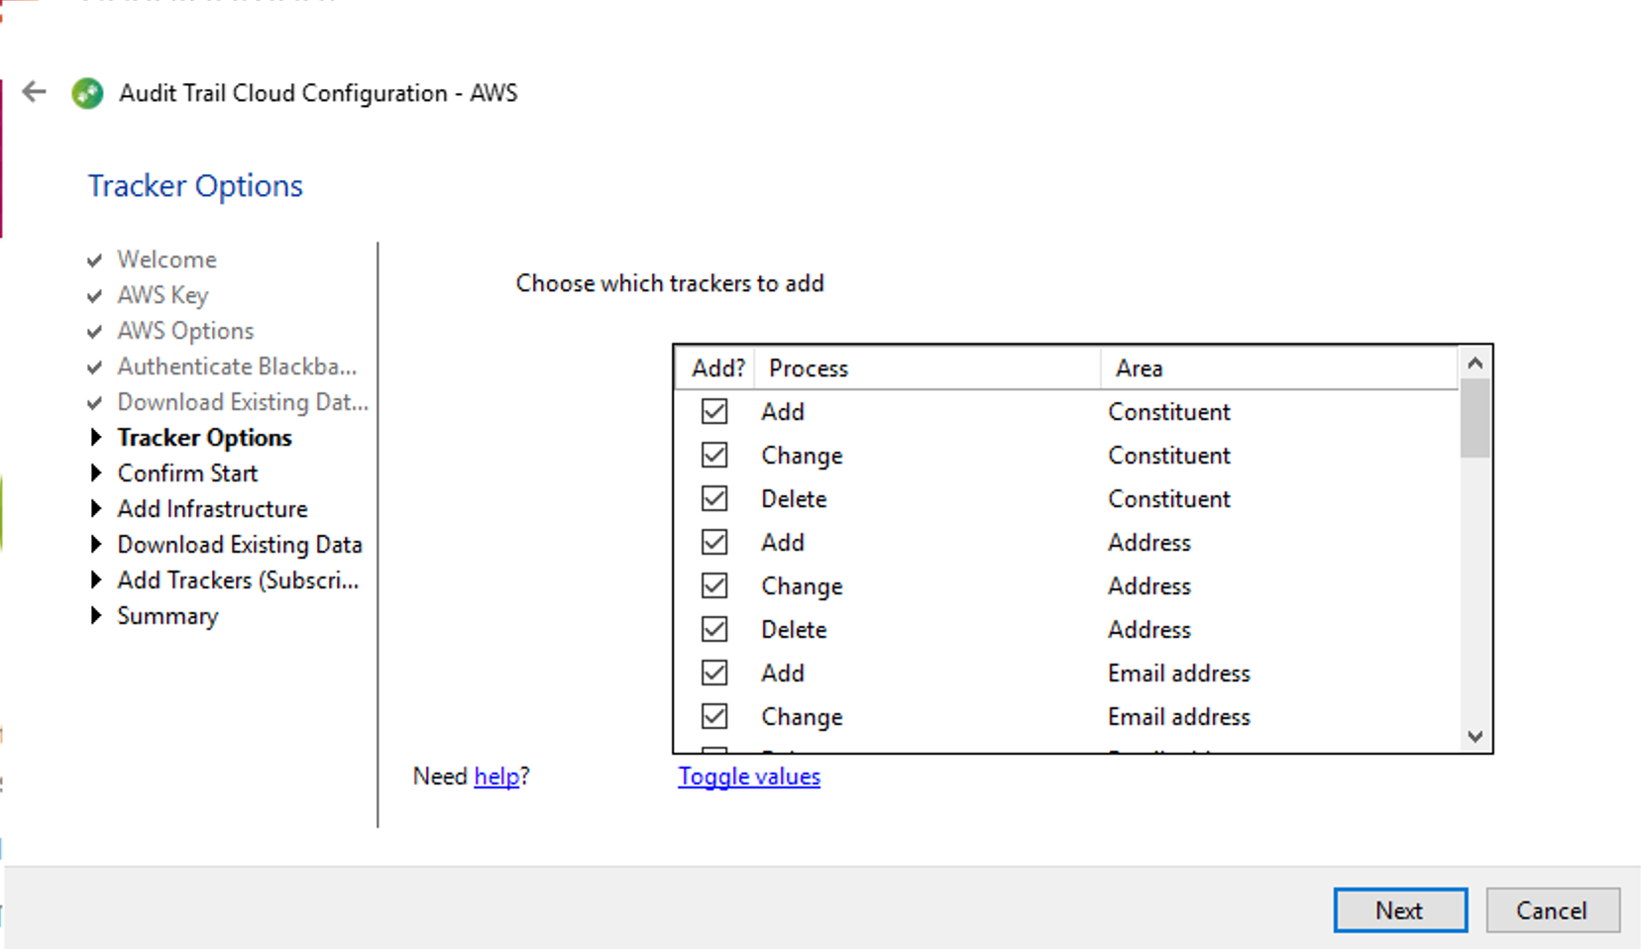This screenshot has width=1641, height=949.
Task: Open the Toggle values link
Action: coord(749,777)
